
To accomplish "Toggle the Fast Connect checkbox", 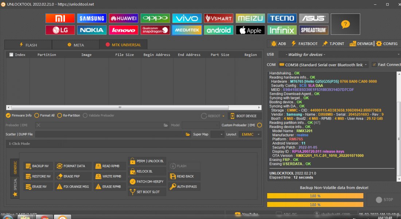I will (374, 65).
